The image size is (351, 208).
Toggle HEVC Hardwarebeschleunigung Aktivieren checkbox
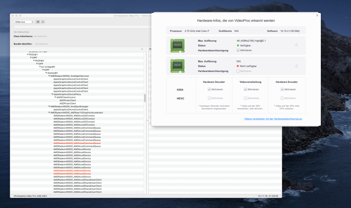tap(238, 71)
